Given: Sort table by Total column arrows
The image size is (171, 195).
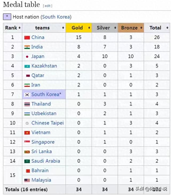Looking at the screenshot, I should click(167, 28).
